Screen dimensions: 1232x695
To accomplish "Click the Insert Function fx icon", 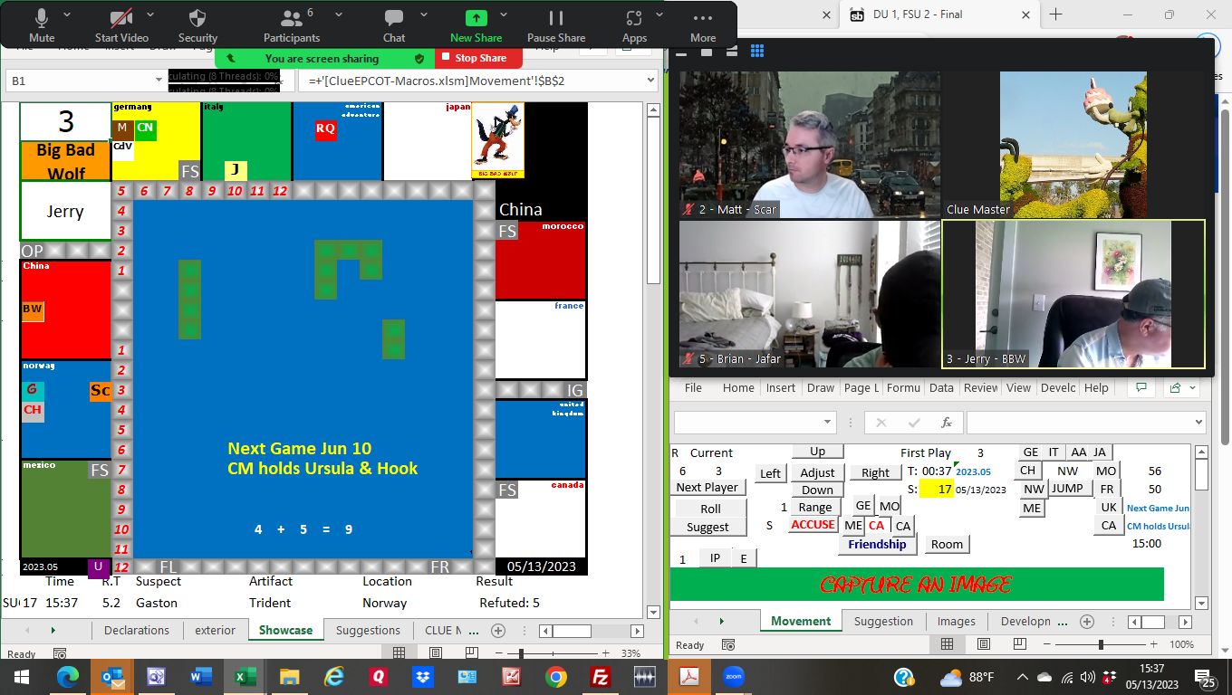I will pyautogui.click(x=947, y=422).
